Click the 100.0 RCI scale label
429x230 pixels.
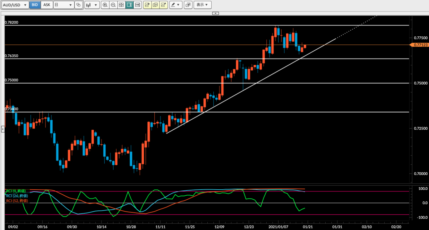[x=423, y=188]
